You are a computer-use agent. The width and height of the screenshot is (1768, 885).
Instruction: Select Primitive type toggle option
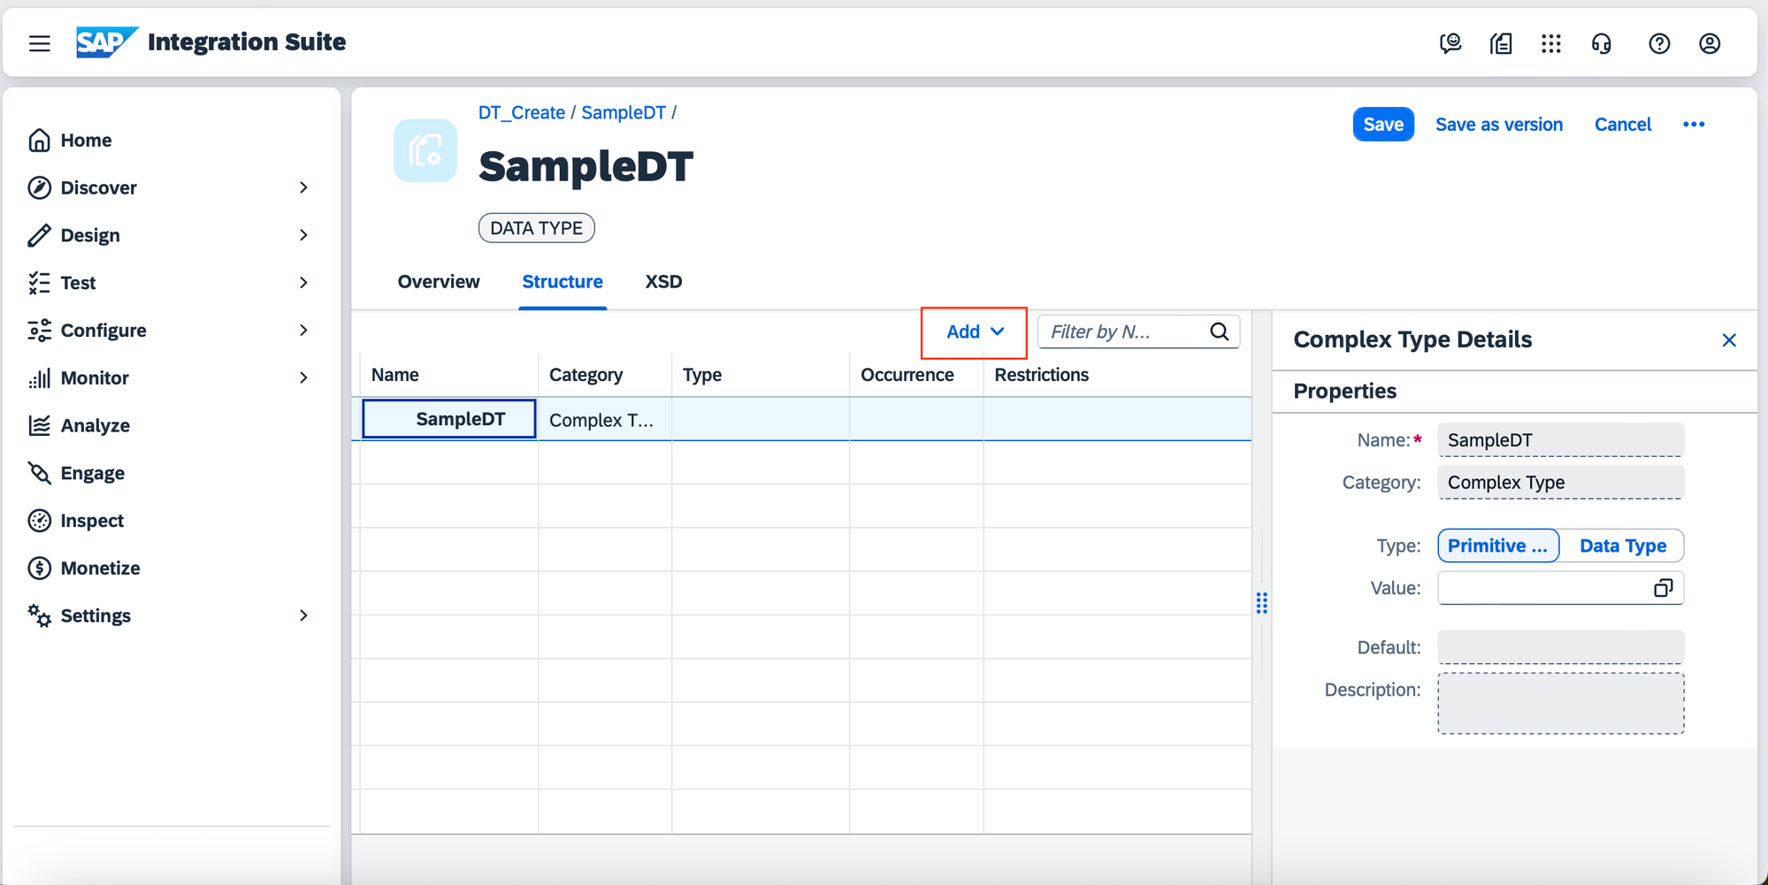coord(1497,545)
